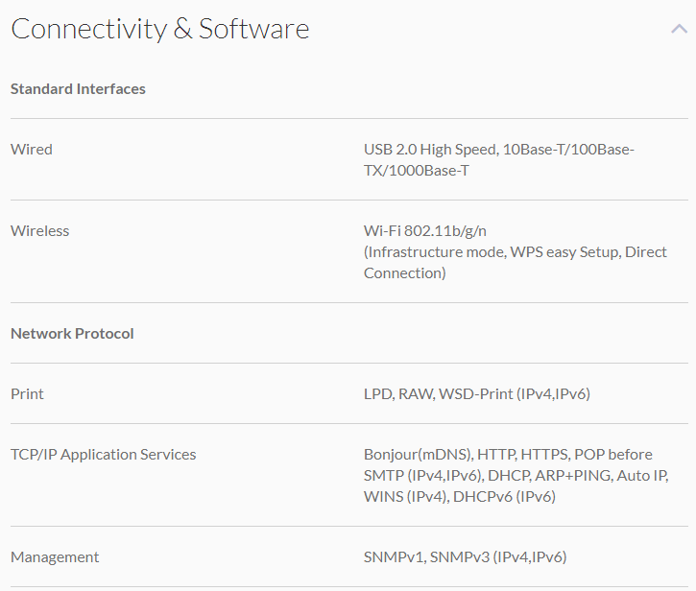Click the Wired row label
Screen dimensions: 696x591
click(x=32, y=150)
